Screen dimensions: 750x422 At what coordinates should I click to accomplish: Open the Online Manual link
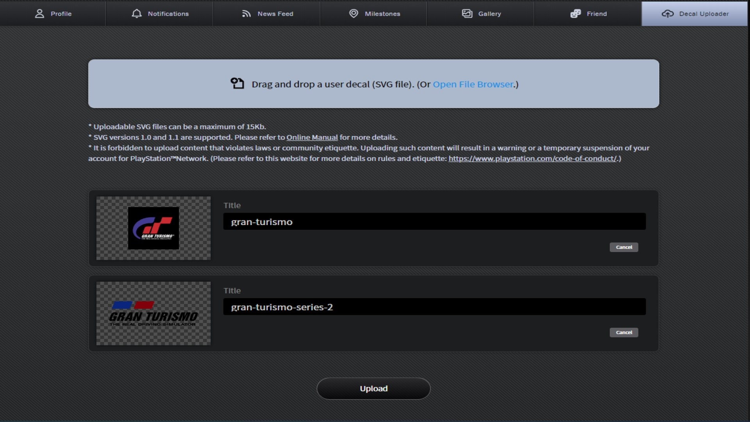[312, 138]
